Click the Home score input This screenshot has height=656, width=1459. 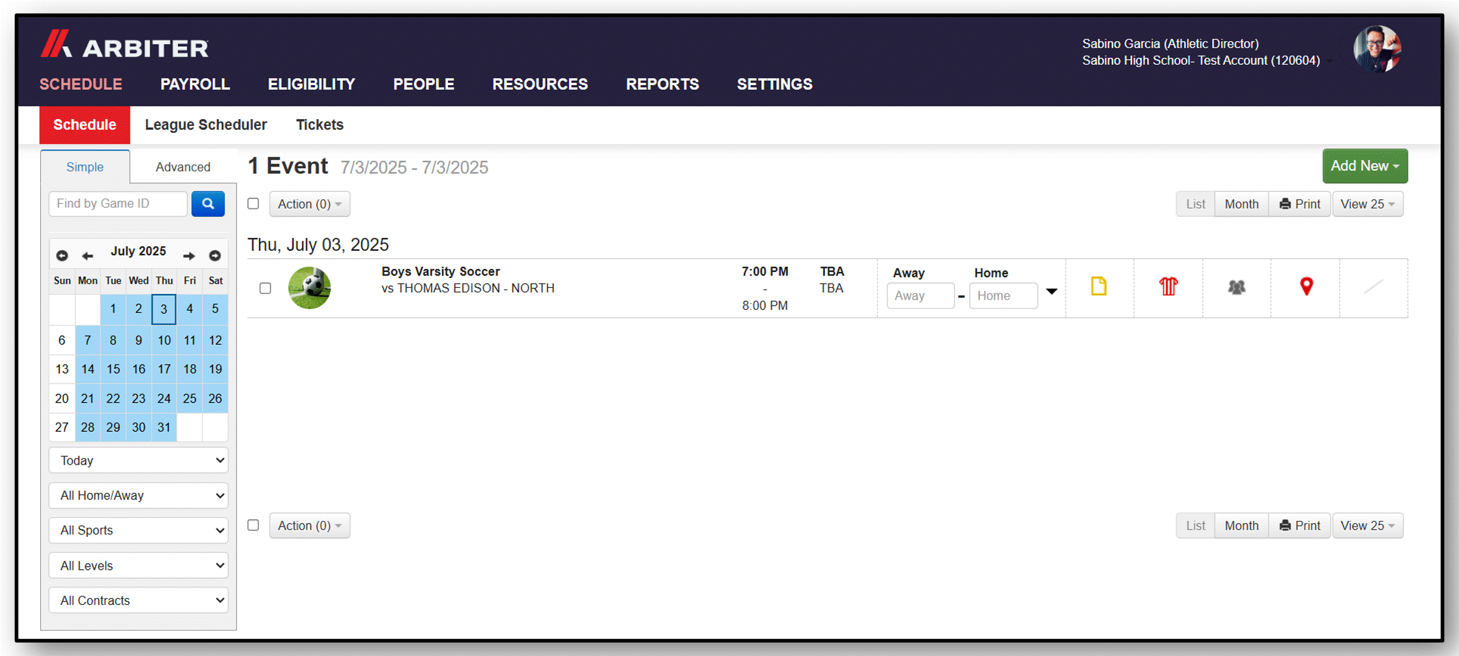coord(1003,296)
